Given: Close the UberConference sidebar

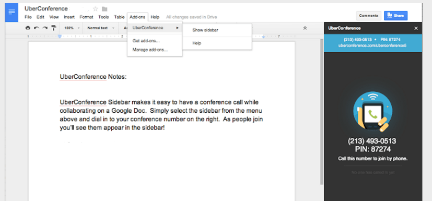Looking at the screenshot, I should [x=416, y=28].
